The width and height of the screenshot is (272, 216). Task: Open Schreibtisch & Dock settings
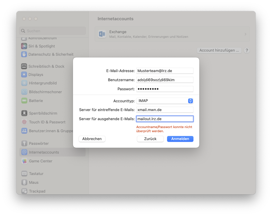[x=24, y=66]
